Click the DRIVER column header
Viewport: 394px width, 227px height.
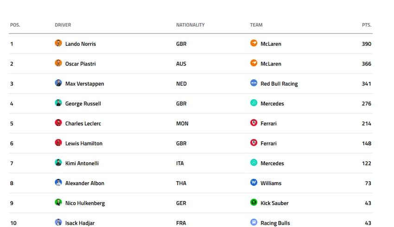[x=63, y=25]
